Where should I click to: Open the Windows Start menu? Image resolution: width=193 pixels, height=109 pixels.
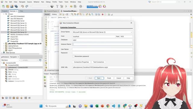pos(41,106)
